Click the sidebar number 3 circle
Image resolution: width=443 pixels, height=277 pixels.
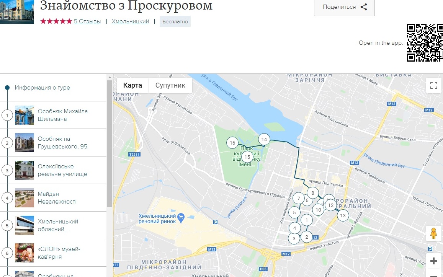pyautogui.click(x=7, y=170)
